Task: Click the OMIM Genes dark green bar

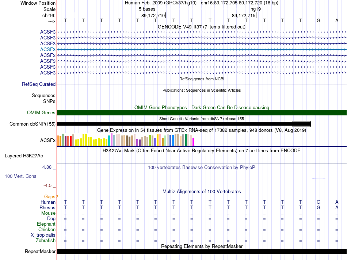Action: [x=202, y=112]
